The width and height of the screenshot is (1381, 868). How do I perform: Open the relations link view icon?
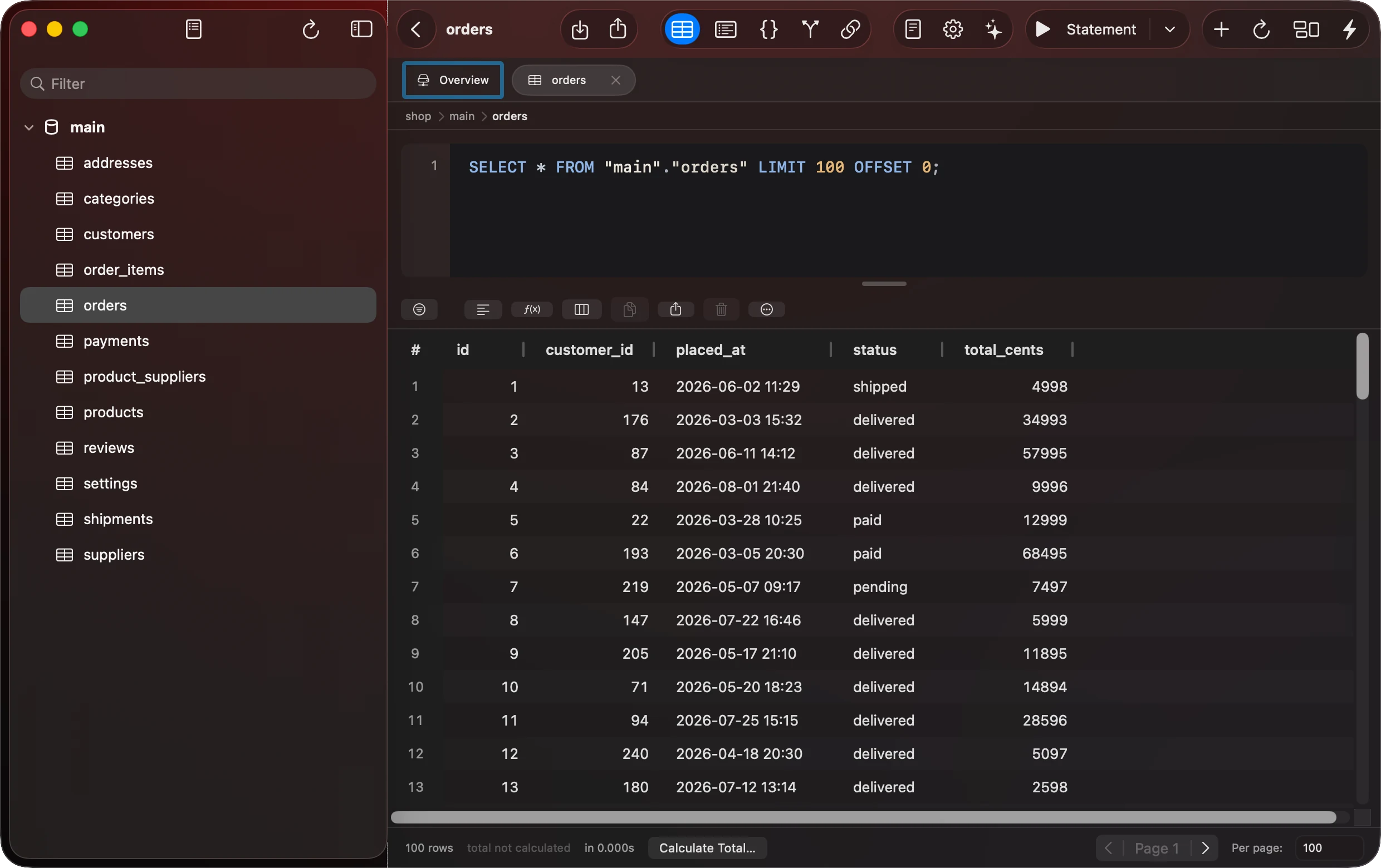point(850,29)
